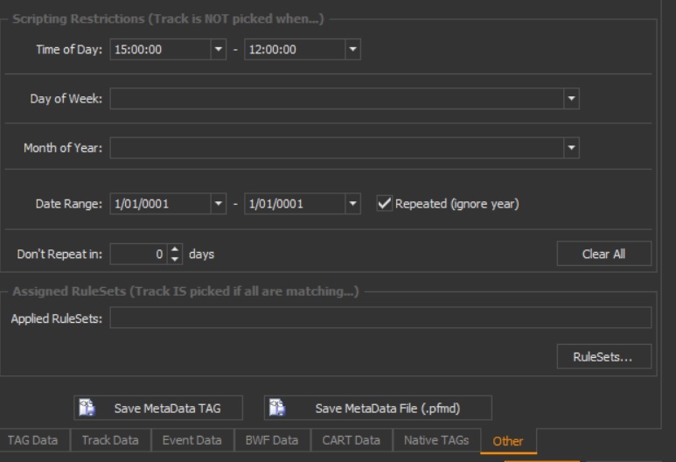
Task: Click the Time of Day 15:00:00 field
Action: pos(160,50)
